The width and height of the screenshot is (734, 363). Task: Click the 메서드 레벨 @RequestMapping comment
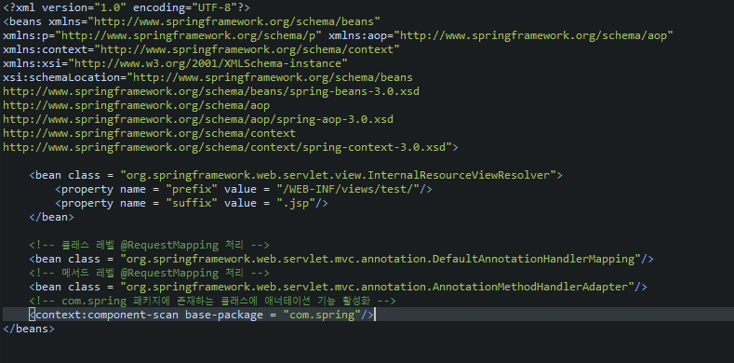pos(150,273)
